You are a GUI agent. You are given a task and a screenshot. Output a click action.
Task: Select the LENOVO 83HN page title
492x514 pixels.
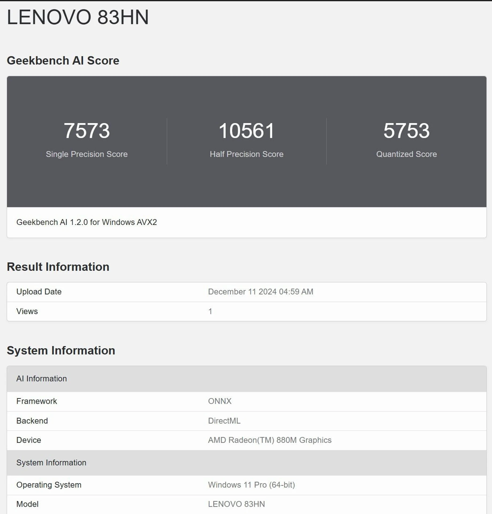pos(78,17)
